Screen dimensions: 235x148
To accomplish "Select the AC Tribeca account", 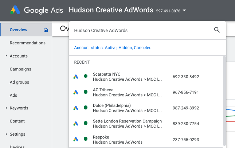I will pyautogui.click(x=146, y=92).
